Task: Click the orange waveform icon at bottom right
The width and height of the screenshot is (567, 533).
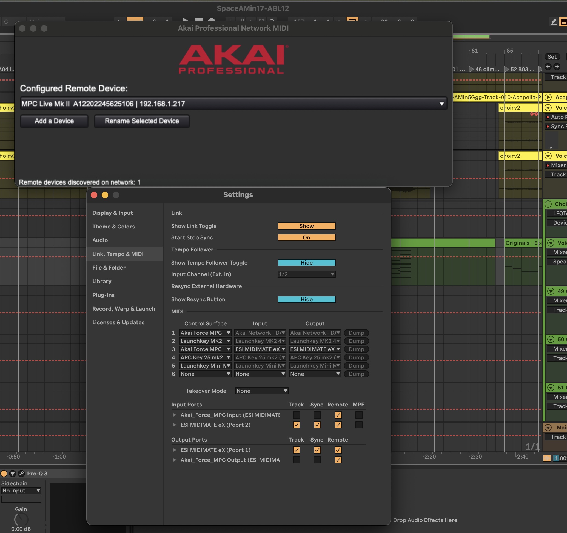Action: [x=547, y=458]
